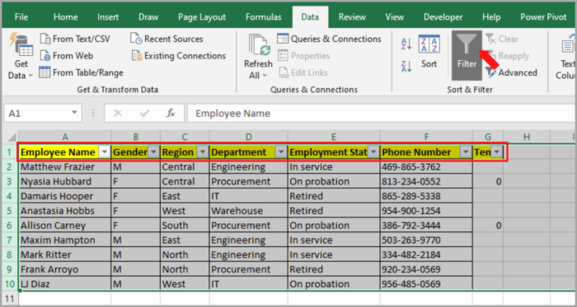577x307 pixels.
Task: Cancel the formula bar entry
Action: (118, 113)
